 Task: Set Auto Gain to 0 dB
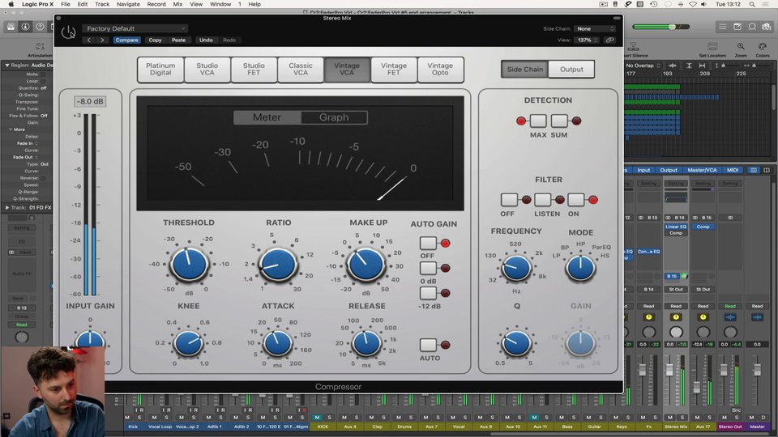tap(428, 268)
